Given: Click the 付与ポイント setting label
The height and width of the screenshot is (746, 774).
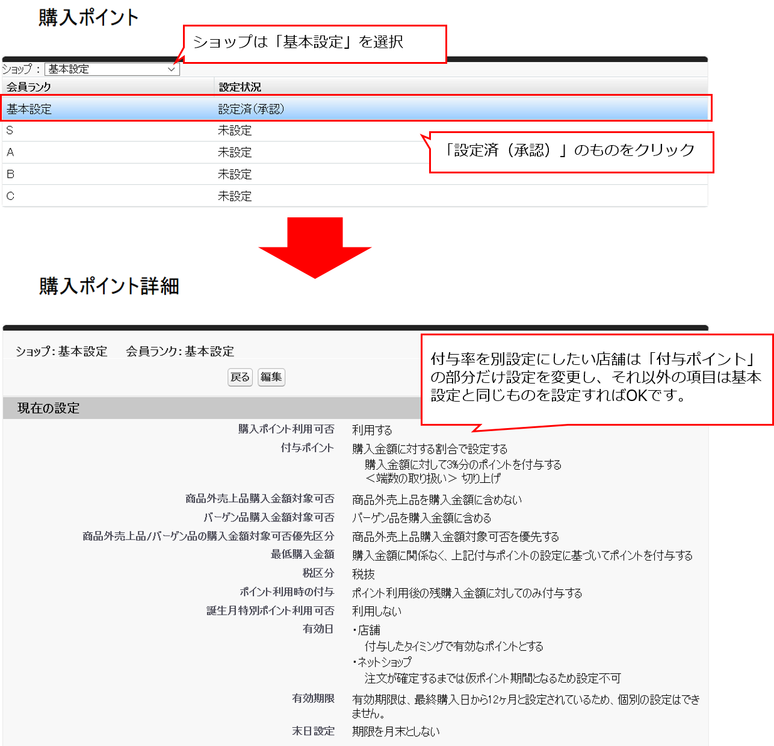Looking at the screenshot, I should 307,448.
